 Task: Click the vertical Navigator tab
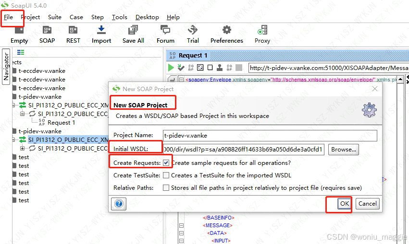[x=6, y=67]
